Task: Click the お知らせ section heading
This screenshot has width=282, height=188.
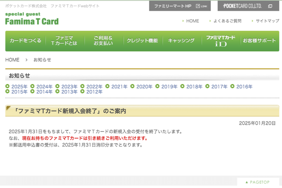Action: pyautogui.click(x=19, y=76)
